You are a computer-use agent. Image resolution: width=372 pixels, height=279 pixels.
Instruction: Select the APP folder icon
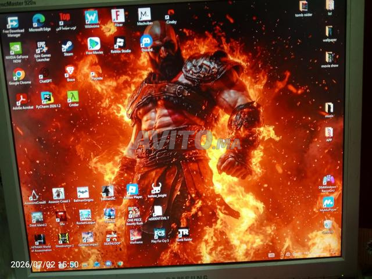329,132
